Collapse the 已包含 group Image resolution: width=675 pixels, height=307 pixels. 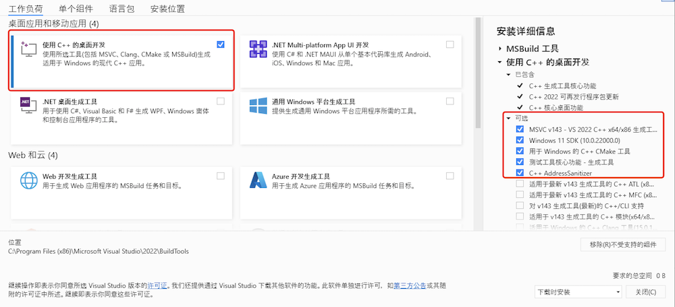pyautogui.click(x=508, y=75)
